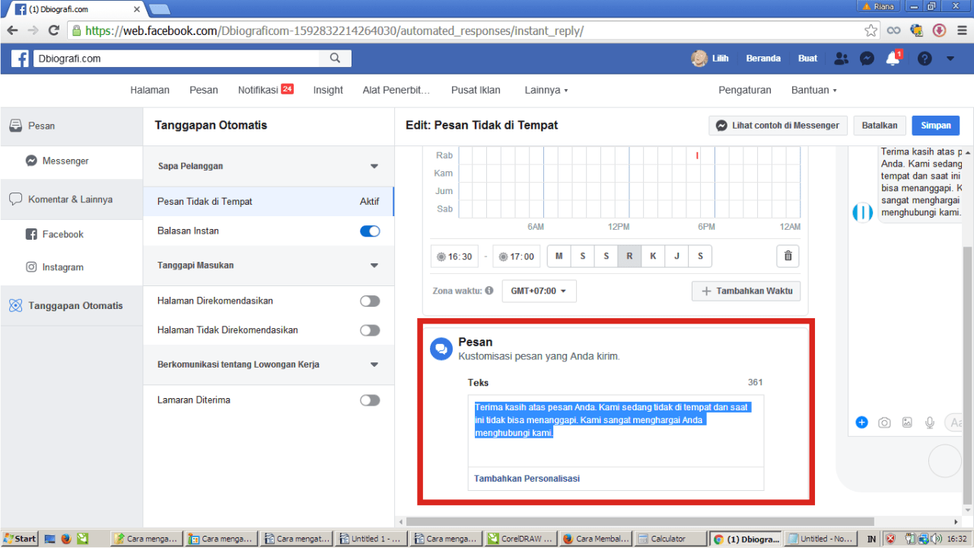Screen dimensions: 974x548
Task: Open the Insight tab
Action: (x=328, y=90)
